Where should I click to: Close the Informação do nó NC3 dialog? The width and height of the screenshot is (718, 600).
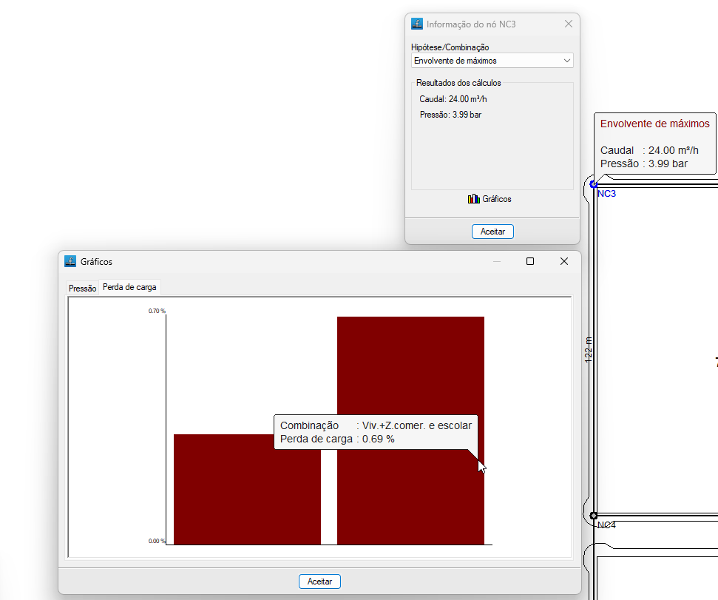click(x=569, y=24)
